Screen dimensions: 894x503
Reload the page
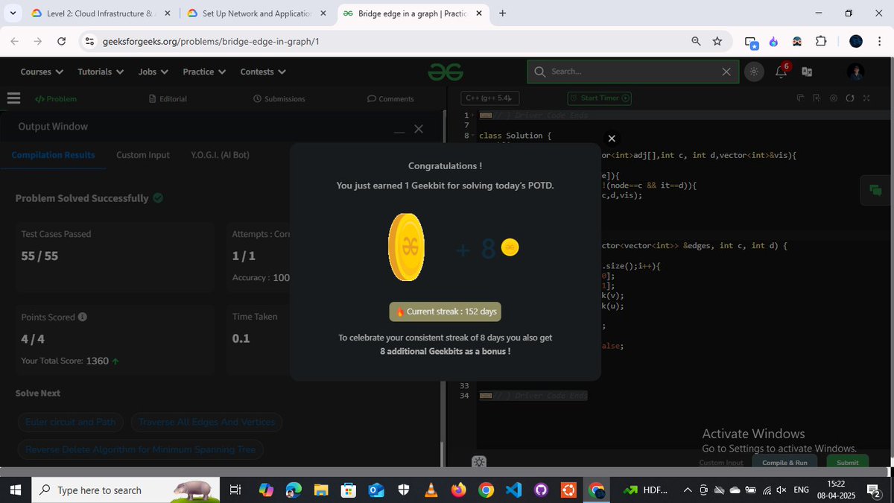tap(60, 41)
